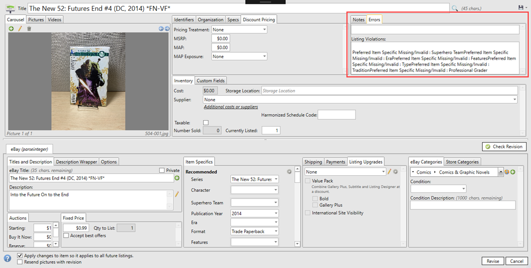
Task: Click the gear icon in Listing Upgrades
Action: (395, 172)
